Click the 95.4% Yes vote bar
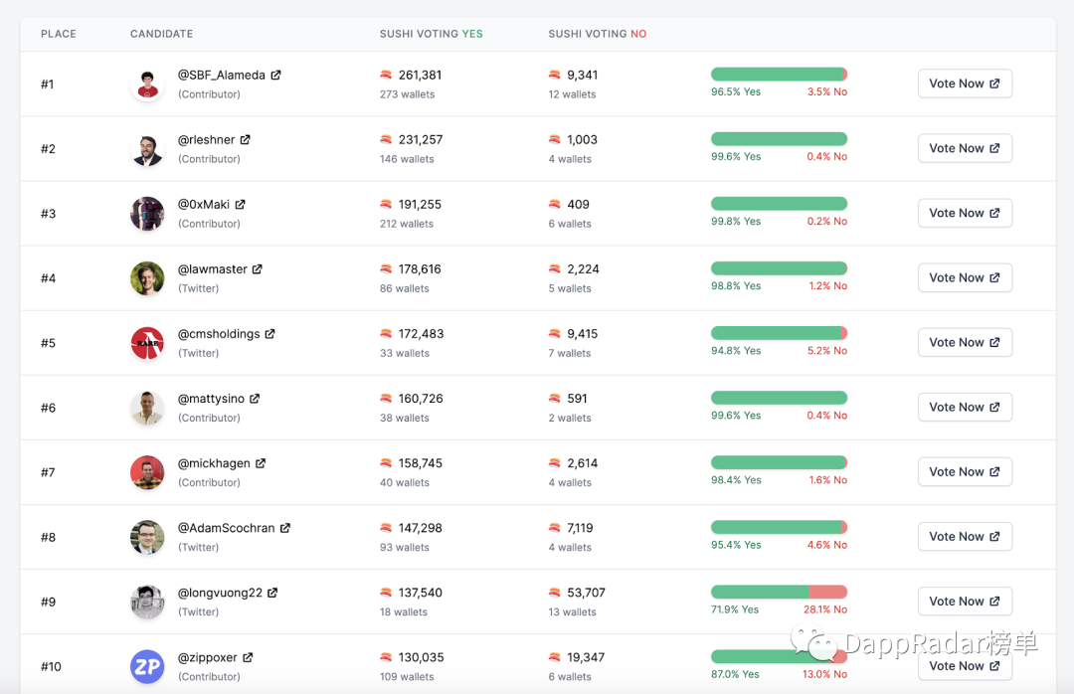Viewport: 1074px width, 694px height. pos(779,527)
